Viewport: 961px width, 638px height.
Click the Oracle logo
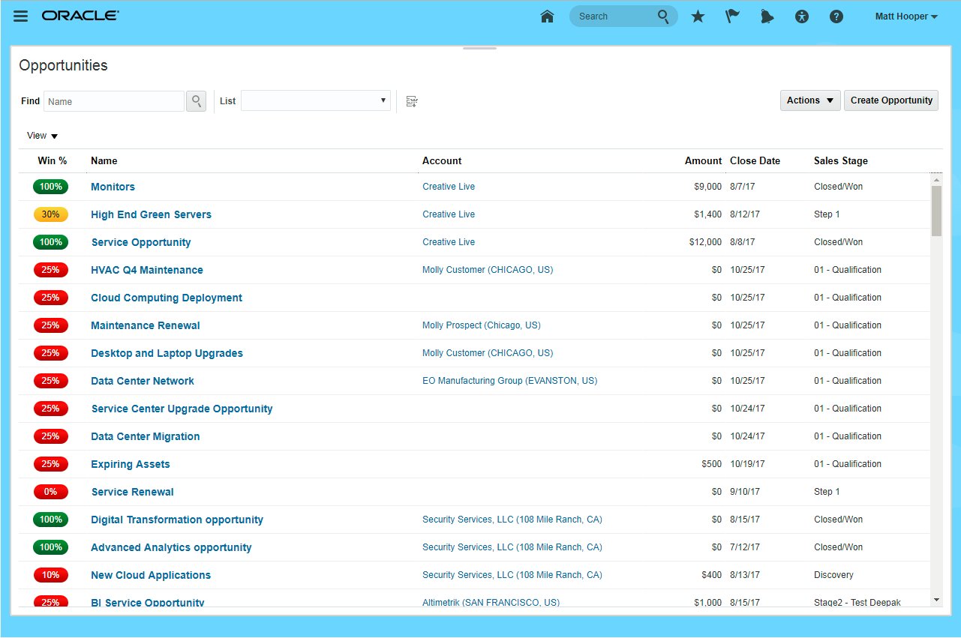tap(80, 16)
